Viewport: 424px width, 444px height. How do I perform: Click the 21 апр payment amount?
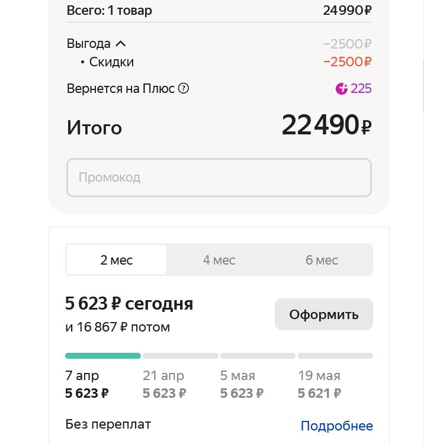(164, 393)
